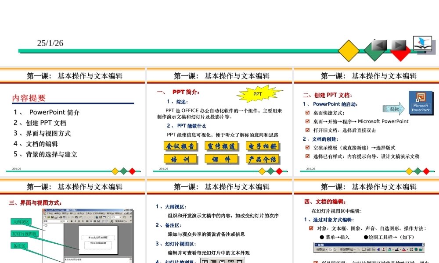This screenshot has width=439, height=263.
Task: Select the WordArt icon on the 绘图 toolbar
Action: (378, 249)
